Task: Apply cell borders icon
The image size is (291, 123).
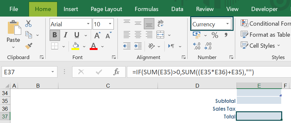Action: pos(54,46)
